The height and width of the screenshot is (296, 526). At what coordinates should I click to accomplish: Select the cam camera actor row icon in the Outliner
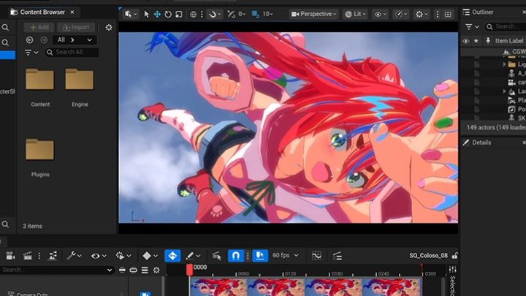click(x=511, y=82)
